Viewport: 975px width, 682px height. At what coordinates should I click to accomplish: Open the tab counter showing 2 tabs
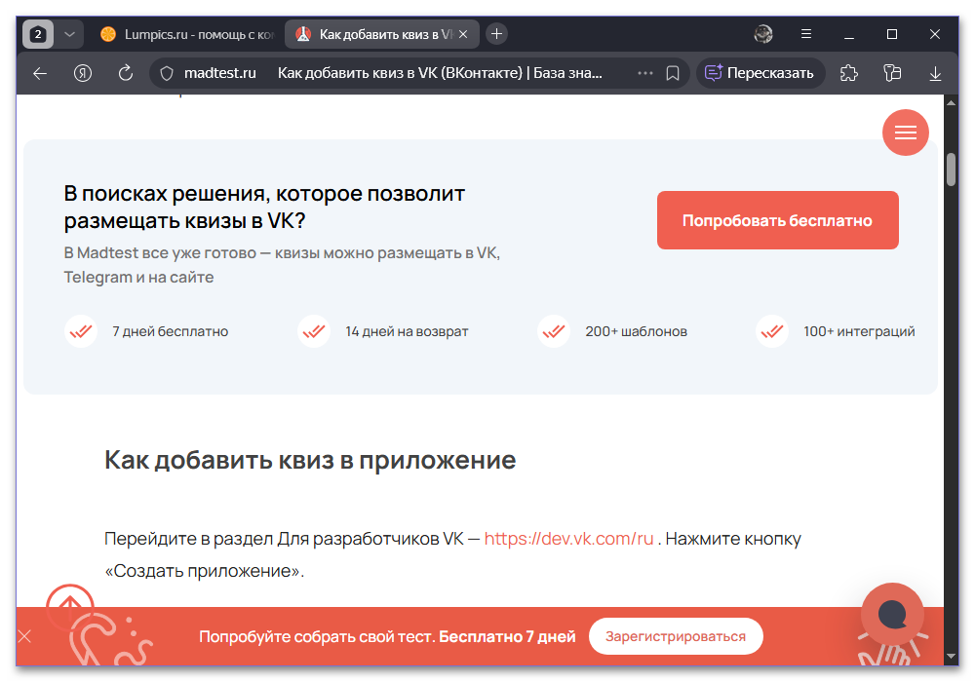tap(38, 34)
